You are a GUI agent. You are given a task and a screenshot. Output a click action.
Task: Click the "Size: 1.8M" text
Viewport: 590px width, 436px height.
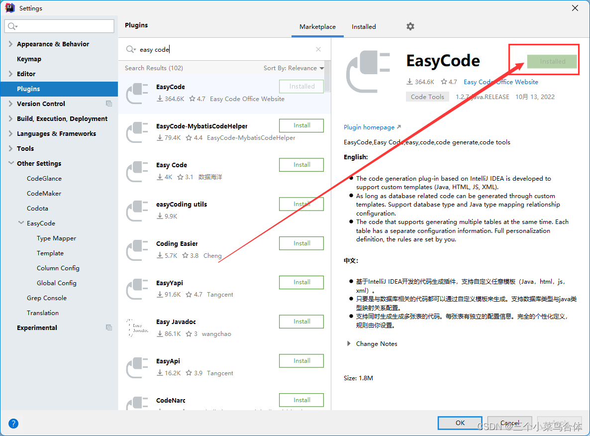pos(358,378)
